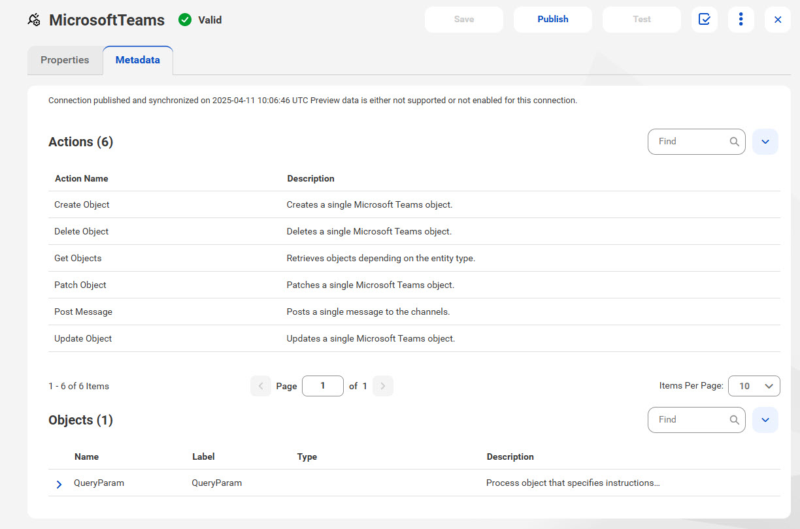Select the Post Message action row
Viewport: 800px width, 529px height.
[414, 312]
